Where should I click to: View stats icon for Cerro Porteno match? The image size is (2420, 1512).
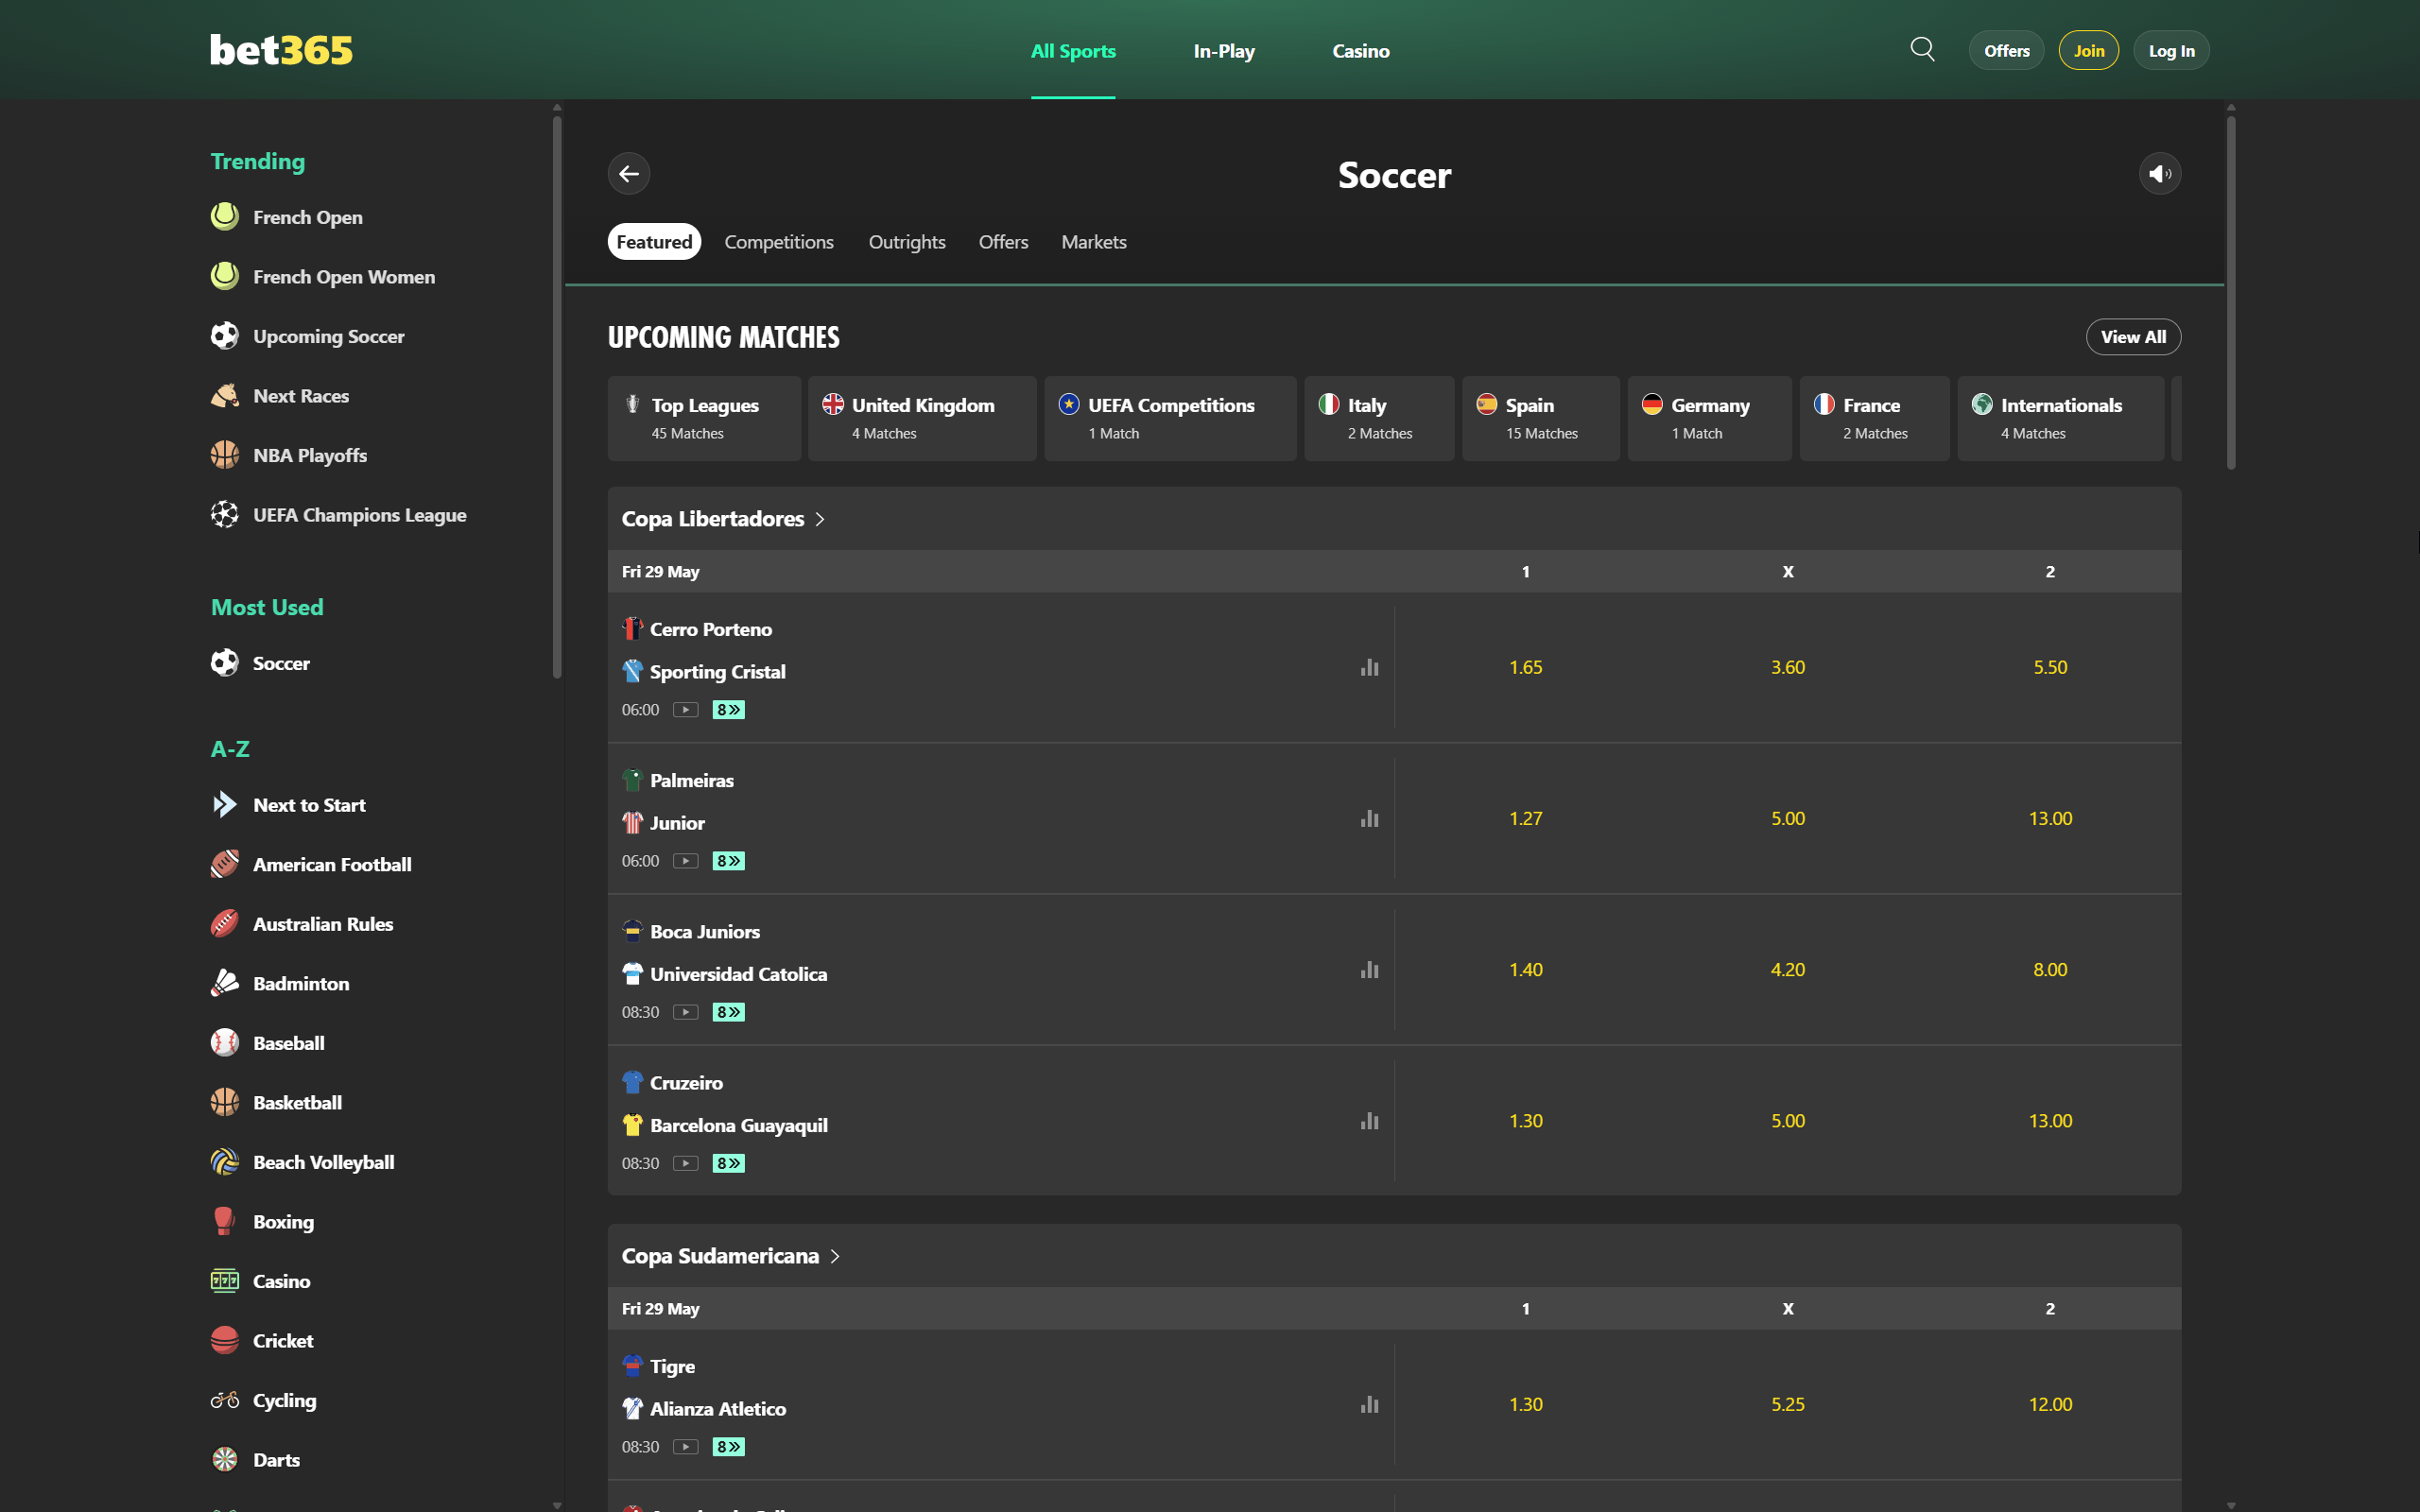click(x=1369, y=667)
